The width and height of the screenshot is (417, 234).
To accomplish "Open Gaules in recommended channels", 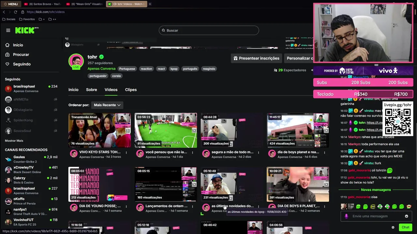I will (31, 159).
